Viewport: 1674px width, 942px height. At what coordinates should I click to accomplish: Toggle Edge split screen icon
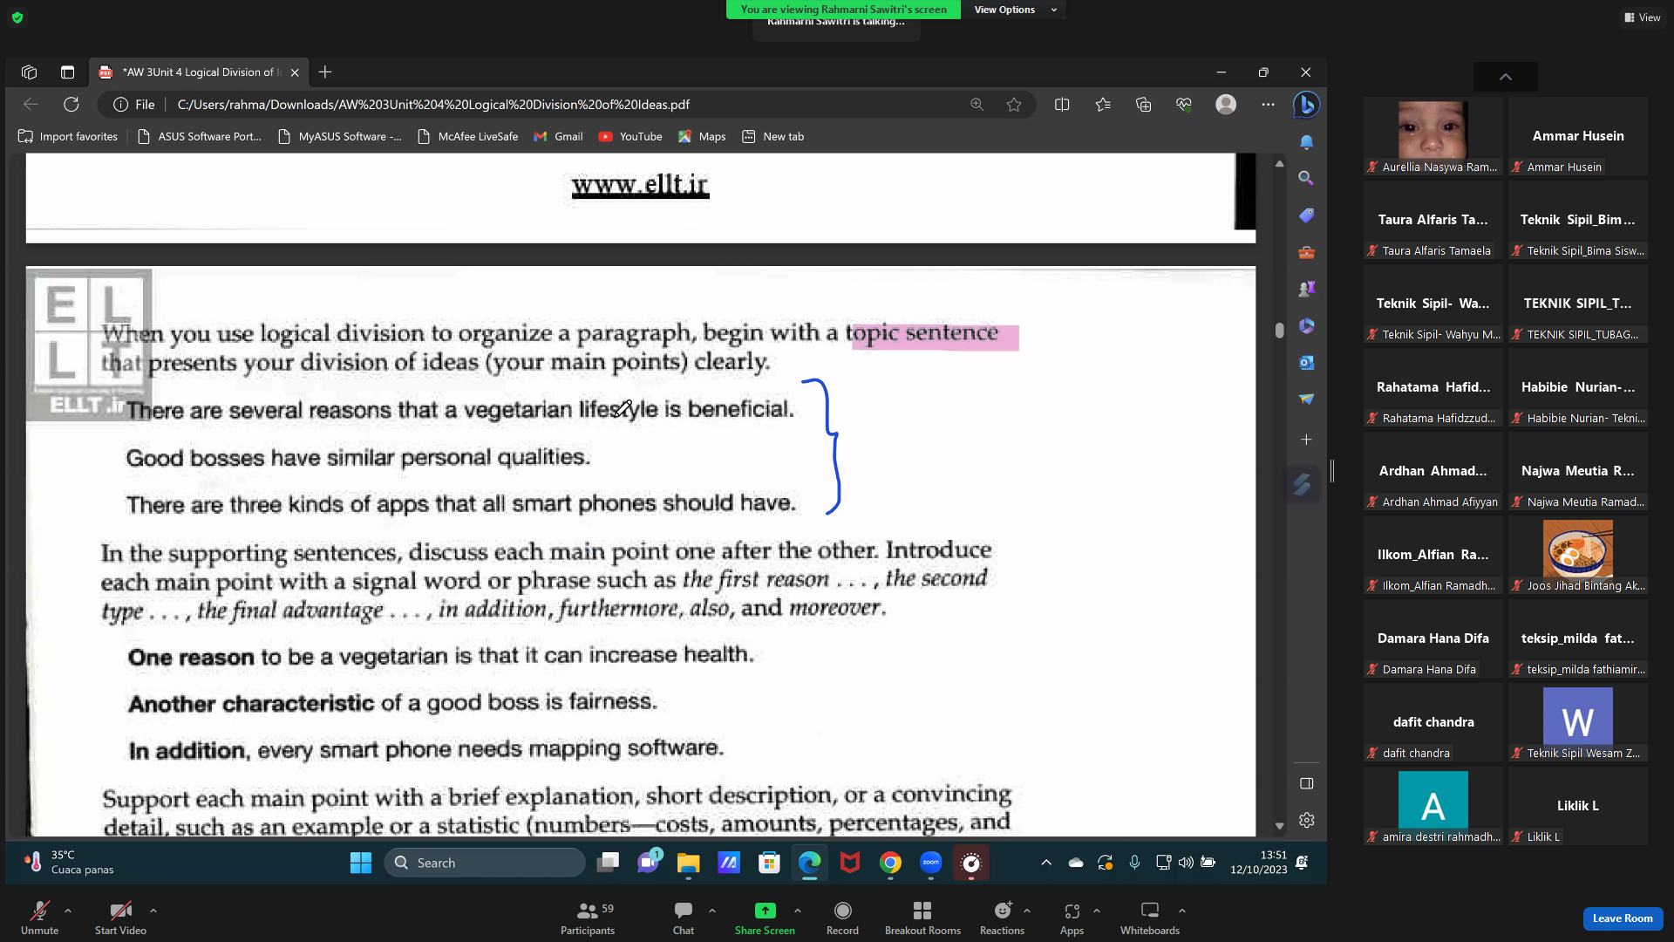click(1062, 105)
